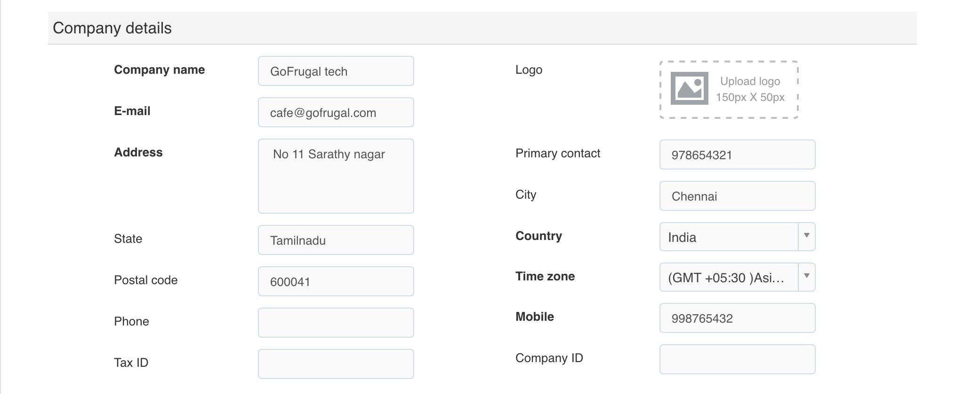Expand the Time zone dropdown arrow
Image resolution: width=964 pixels, height=394 pixels.
pos(806,277)
